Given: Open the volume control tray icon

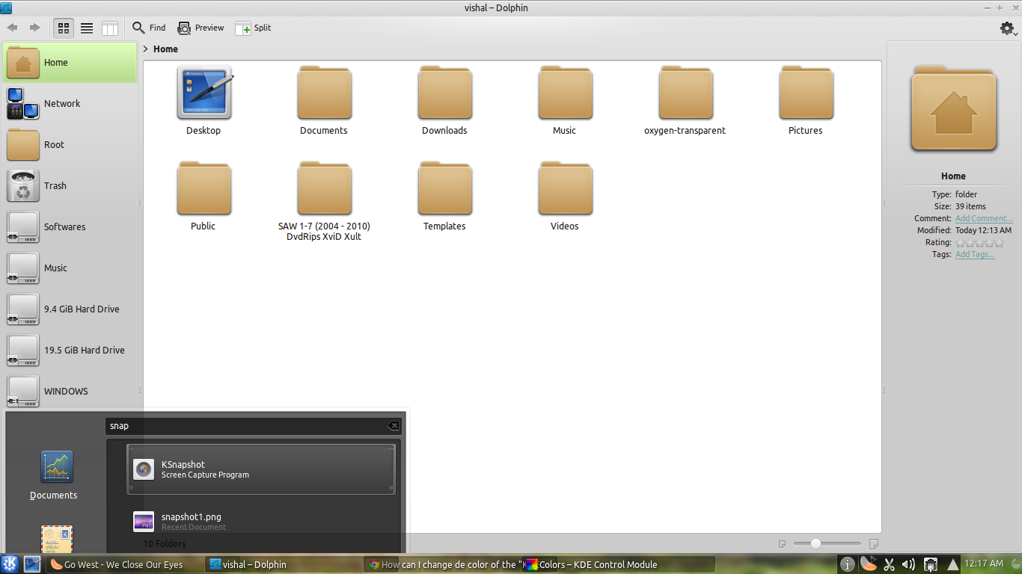Looking at the screenshot, I should 909,564.
